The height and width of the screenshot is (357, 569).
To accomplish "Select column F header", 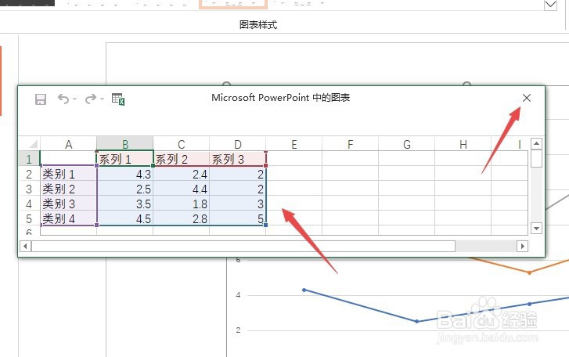I will pyautogui.click(x=350, y=144).
